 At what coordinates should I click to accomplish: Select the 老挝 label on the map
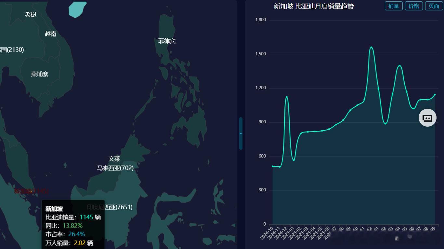coord(31,14)
